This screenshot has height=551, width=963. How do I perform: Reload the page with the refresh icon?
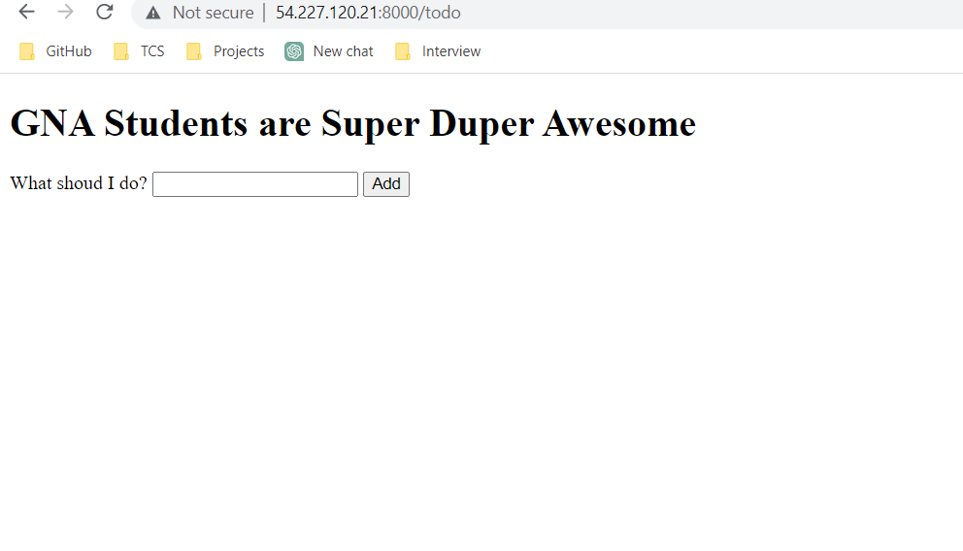tap(105, 12)
